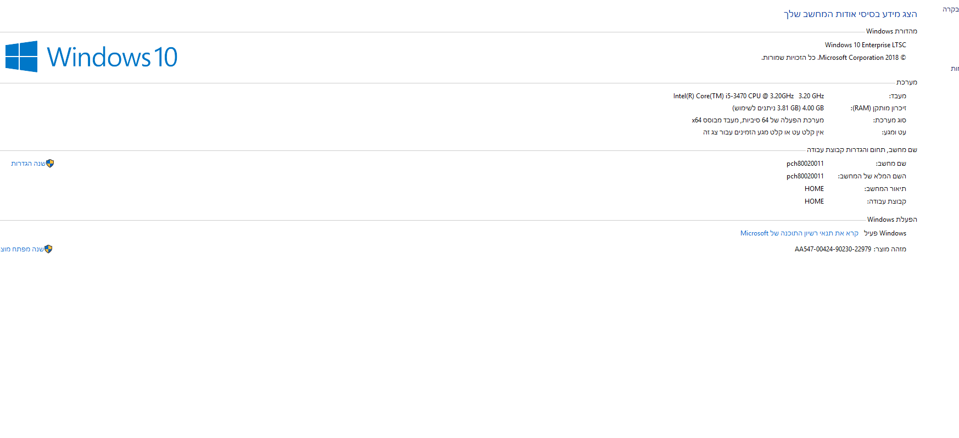Click the Windows פעיל activation status text
The height and width of the screenshot is (438, 959).
click(x=885, y=233)
